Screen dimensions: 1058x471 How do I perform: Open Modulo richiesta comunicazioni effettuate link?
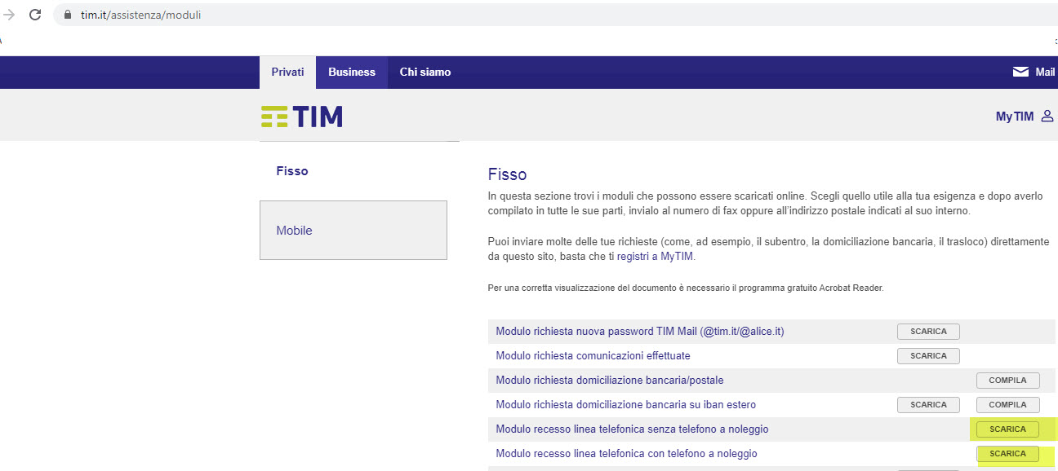click(x=593, y=356)
